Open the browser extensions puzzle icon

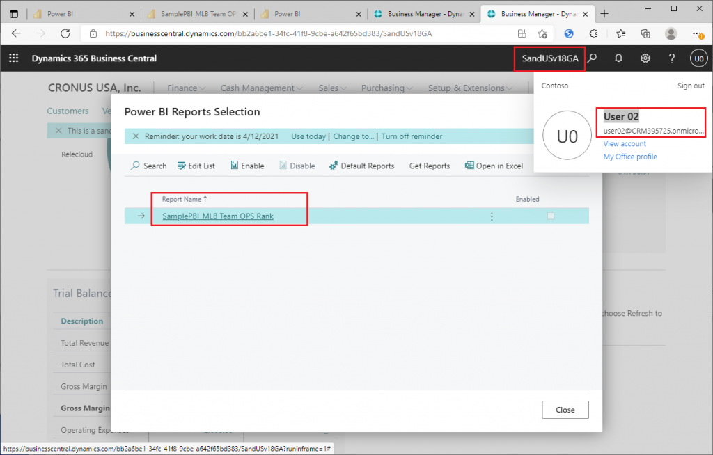click(x=593, y=33)
